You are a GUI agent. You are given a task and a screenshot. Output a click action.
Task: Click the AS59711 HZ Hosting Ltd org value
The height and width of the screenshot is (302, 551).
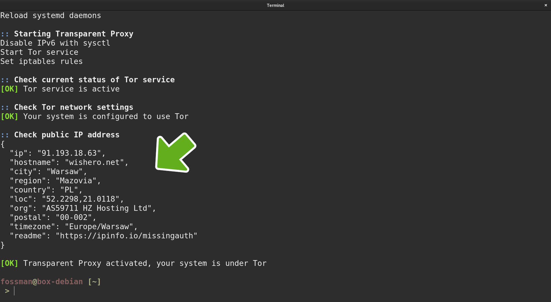[x=96, y=208]
